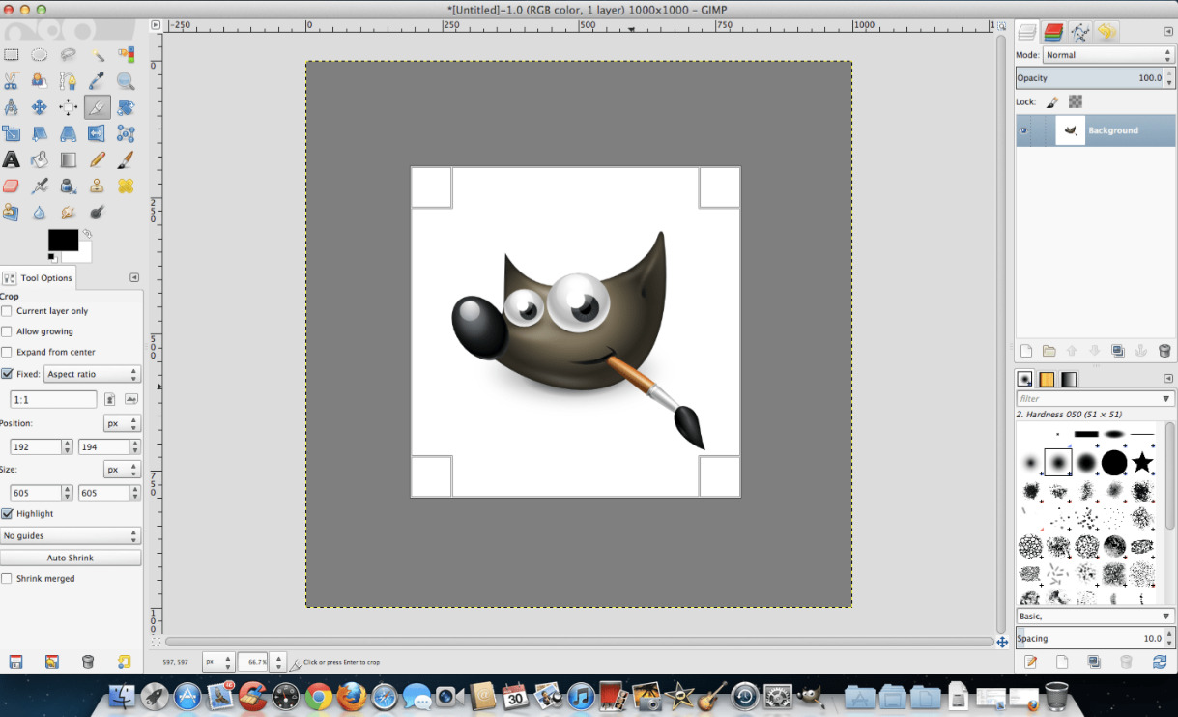Uncheck the Fixed aspect ratio checkbox

point(7,374)
